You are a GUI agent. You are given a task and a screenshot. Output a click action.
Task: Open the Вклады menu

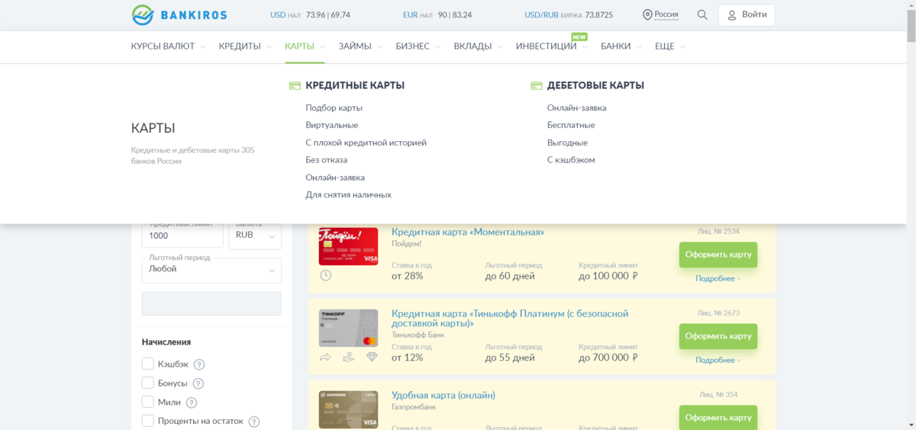click(x=473, y=47)
